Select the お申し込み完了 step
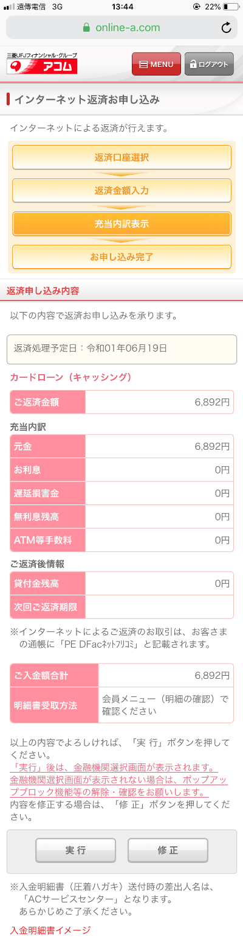The width and height of the screenshot is (243, 942). point(122,257)
